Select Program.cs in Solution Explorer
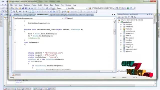The image size is (160, 90). (129, 47)
